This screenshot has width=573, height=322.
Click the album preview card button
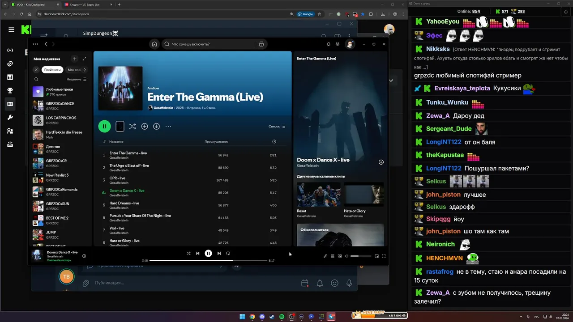[x=120, y=127]
